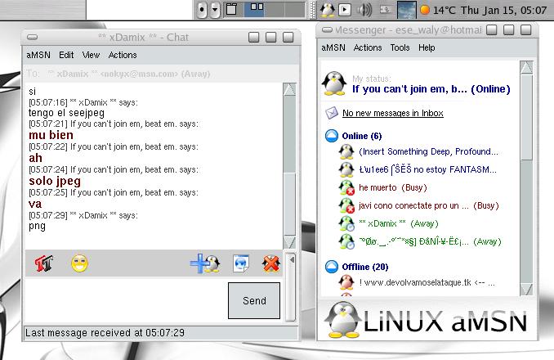Open the Messenger window menu button at title left

327,29
